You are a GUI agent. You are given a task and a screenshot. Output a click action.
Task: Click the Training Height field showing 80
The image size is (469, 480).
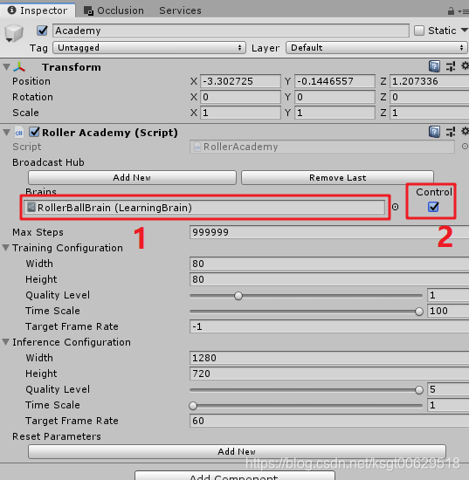point(329,279)
